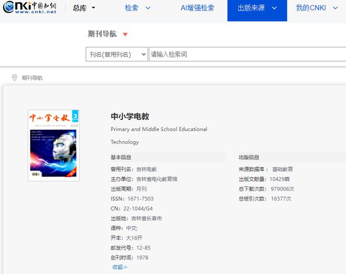Image resolution: width=346 pixels, height=274 pixels.
Task: Click the sponsor 吉林省电化教育馆
Action: coord(157,179)
